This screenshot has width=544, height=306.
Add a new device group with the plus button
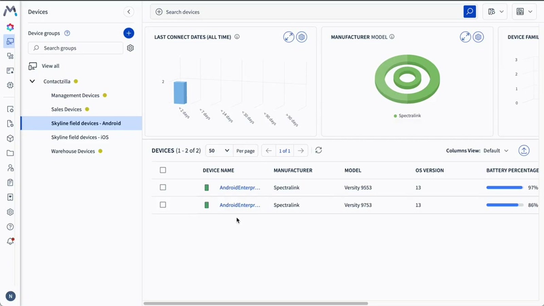pos(129,33)
